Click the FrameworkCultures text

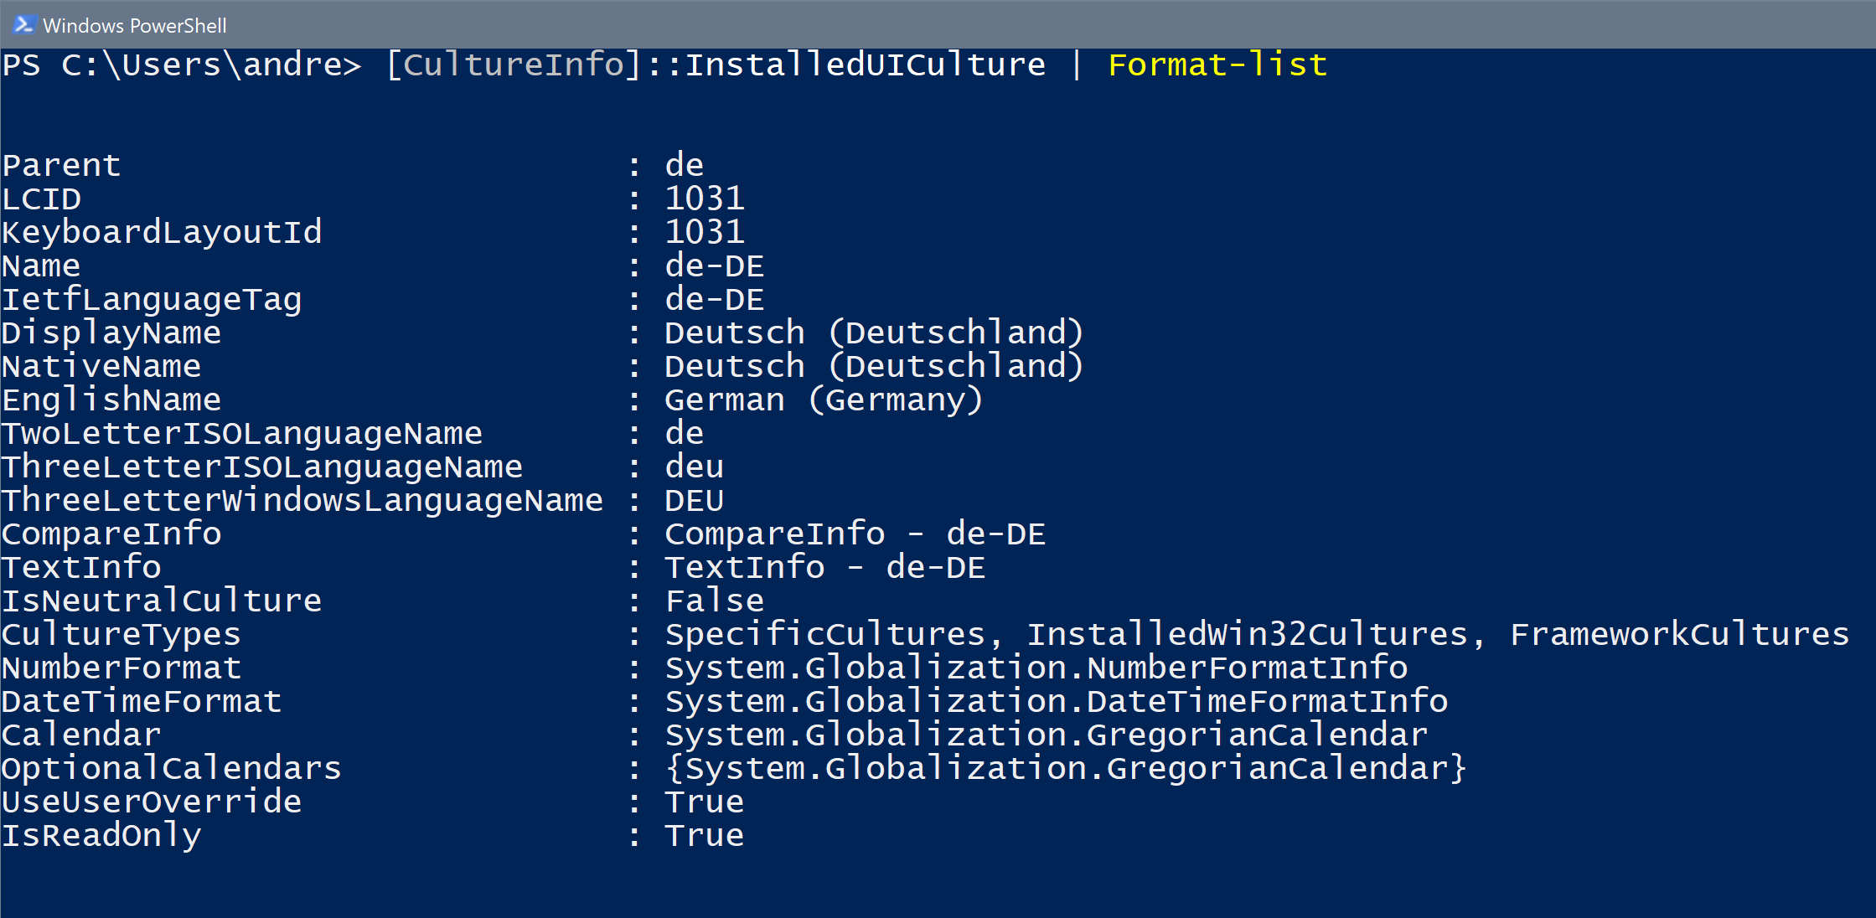pos(1679,634)
